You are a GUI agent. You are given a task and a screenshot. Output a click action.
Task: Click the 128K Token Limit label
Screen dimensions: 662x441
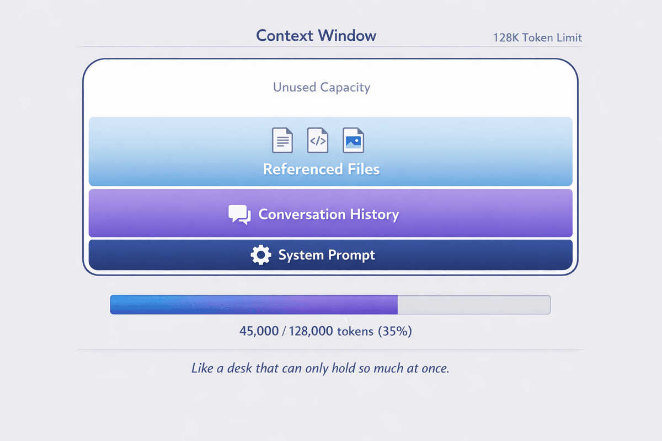537,37
